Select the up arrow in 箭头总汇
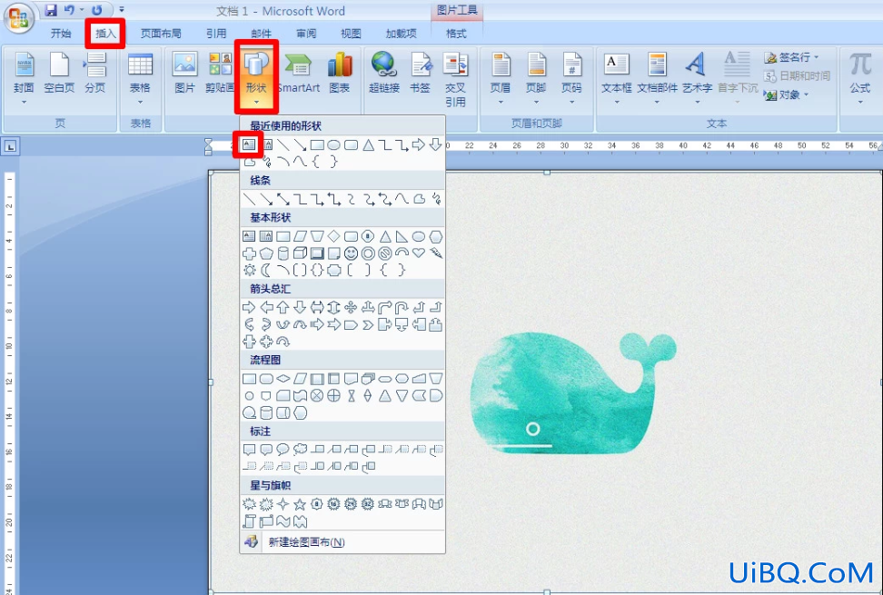 283,307
